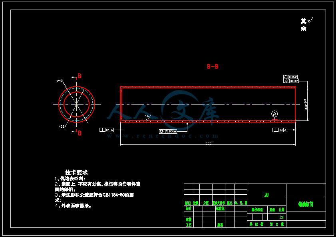Click the 批准 cell in title block

coord(220,225)
